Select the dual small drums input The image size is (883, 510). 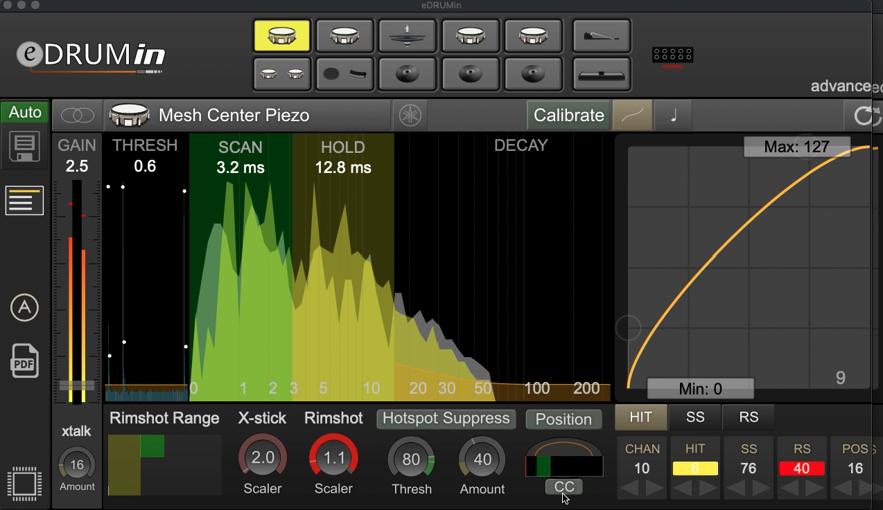[282, 73]
